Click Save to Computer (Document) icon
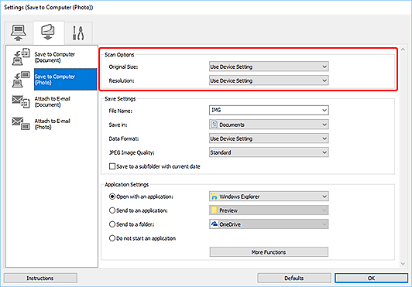The width and height of the screenshot is (412, 287). pos(21,56)
